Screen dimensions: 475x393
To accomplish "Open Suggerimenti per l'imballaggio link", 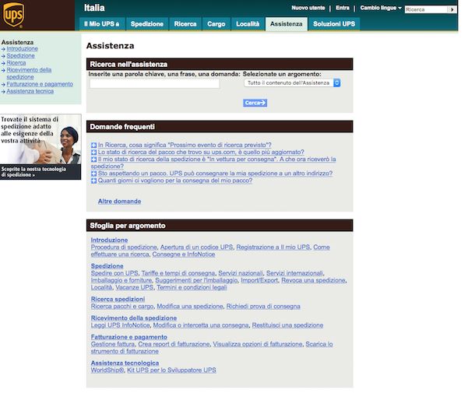I will (196, 280).
